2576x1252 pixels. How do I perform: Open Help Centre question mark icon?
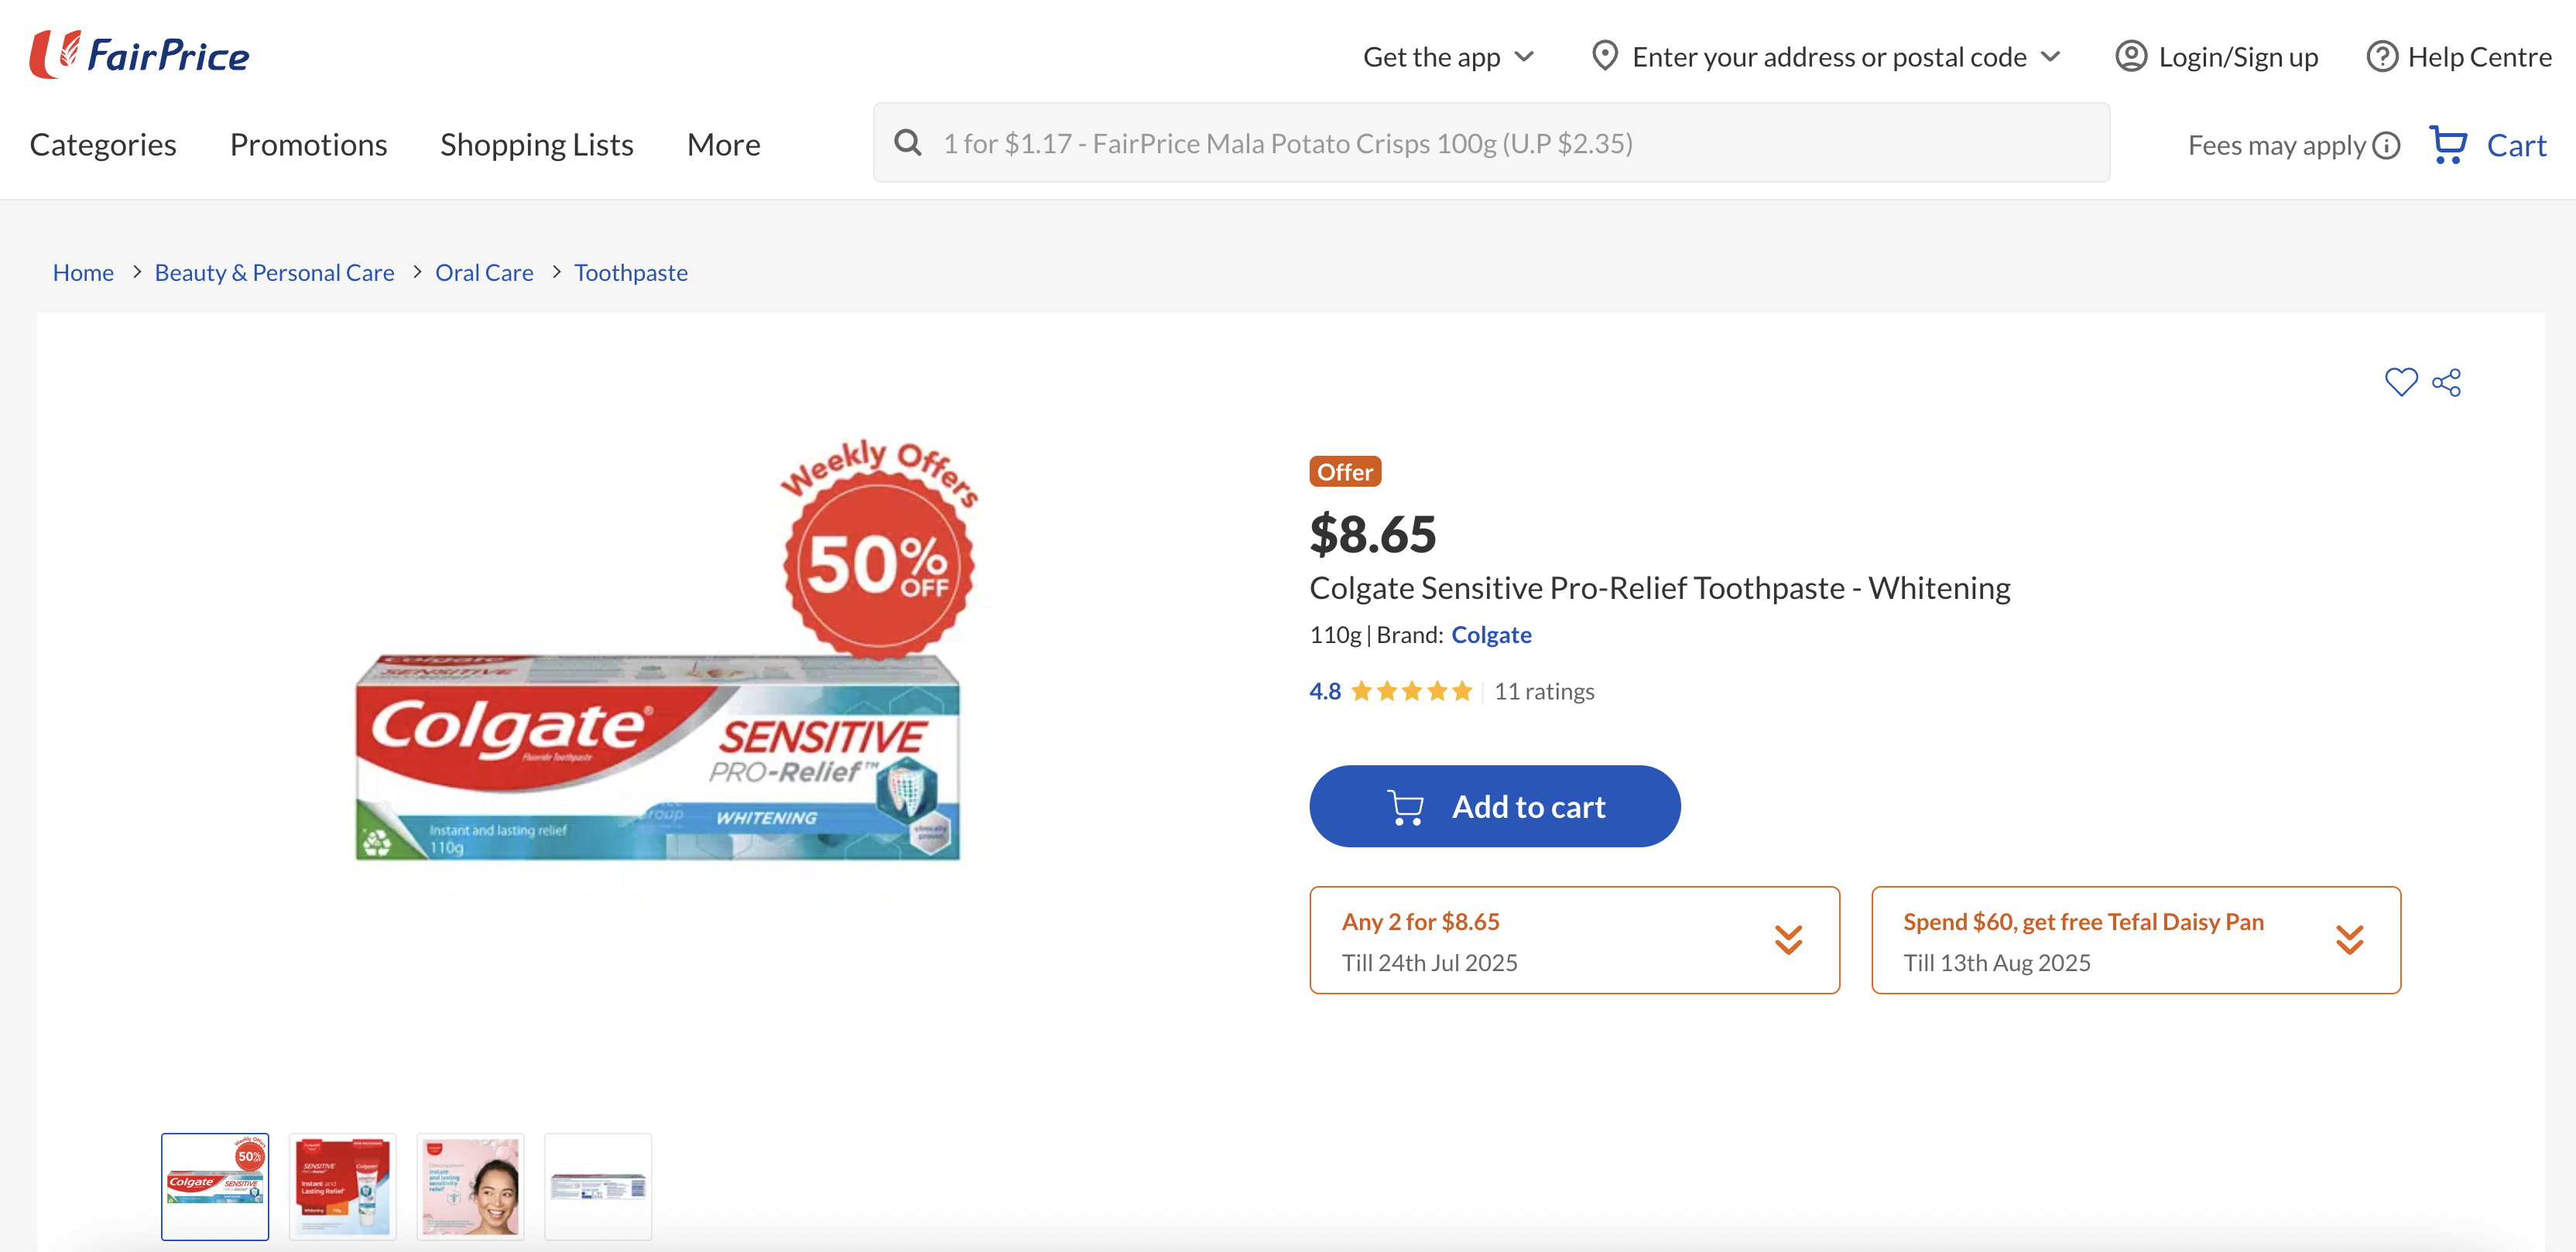coord(2382,57)
